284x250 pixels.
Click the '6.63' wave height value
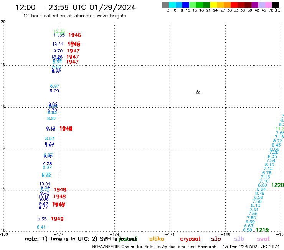click(249, 226)
